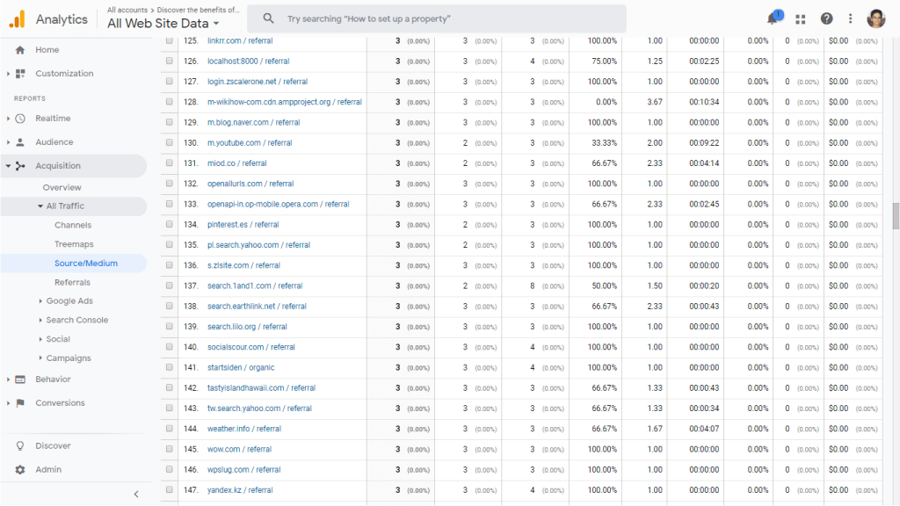Open the user account avatar
Image resolution: width=900 pixels, height=506 pixels.
coord(876,19)
